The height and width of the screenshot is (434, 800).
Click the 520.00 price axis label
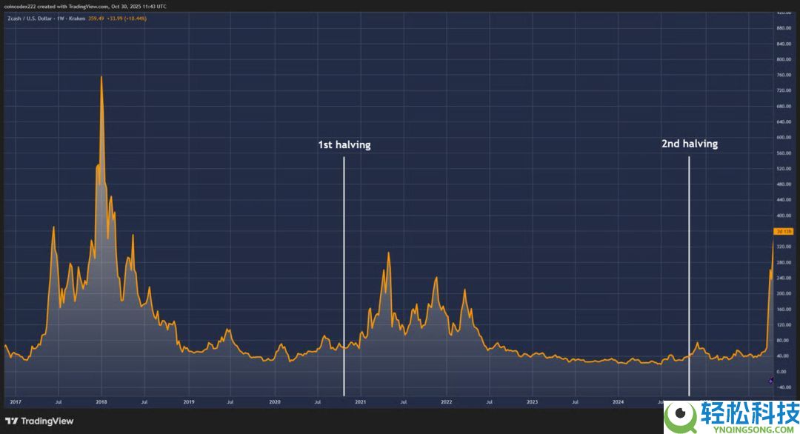[x=783, y=168]
